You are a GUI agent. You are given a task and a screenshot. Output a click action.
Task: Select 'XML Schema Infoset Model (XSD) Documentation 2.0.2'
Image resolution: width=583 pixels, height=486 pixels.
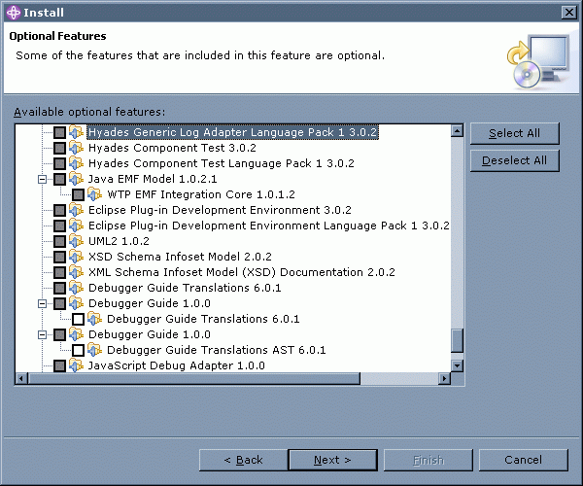[242, 272]
